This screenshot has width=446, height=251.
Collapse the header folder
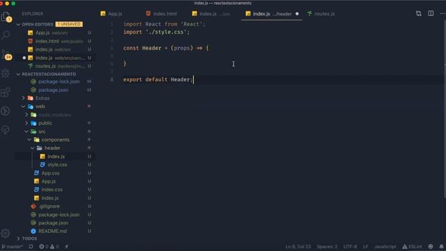[x=33, y=148]
